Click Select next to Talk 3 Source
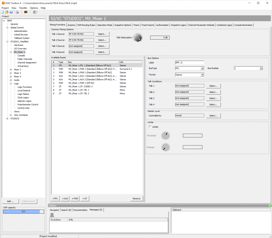This screenshot has width=272, height=238. [102, 46]
